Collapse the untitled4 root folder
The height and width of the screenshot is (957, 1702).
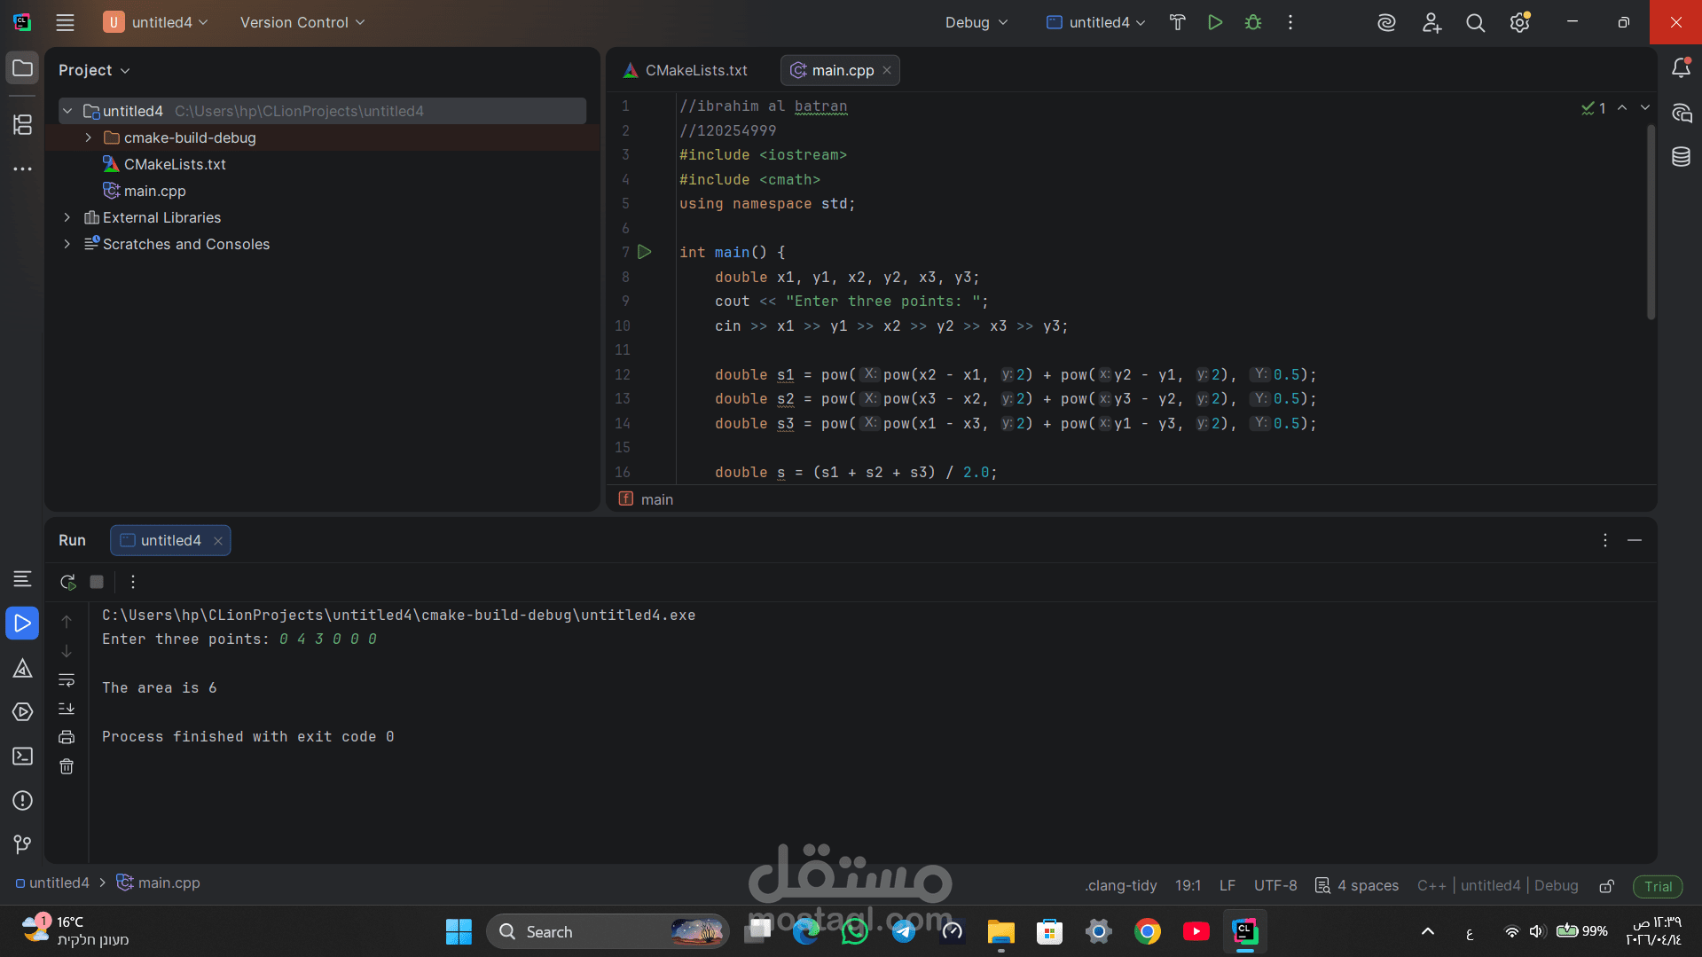[x=67, y=111]
